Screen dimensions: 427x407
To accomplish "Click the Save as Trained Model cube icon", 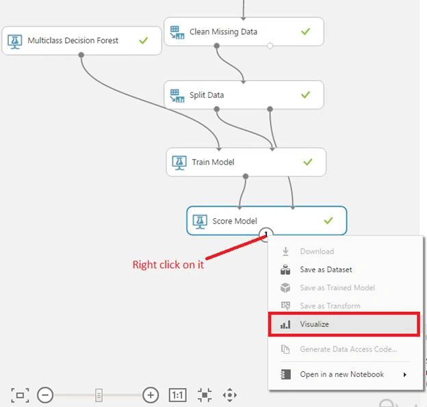I will point(285,288).
